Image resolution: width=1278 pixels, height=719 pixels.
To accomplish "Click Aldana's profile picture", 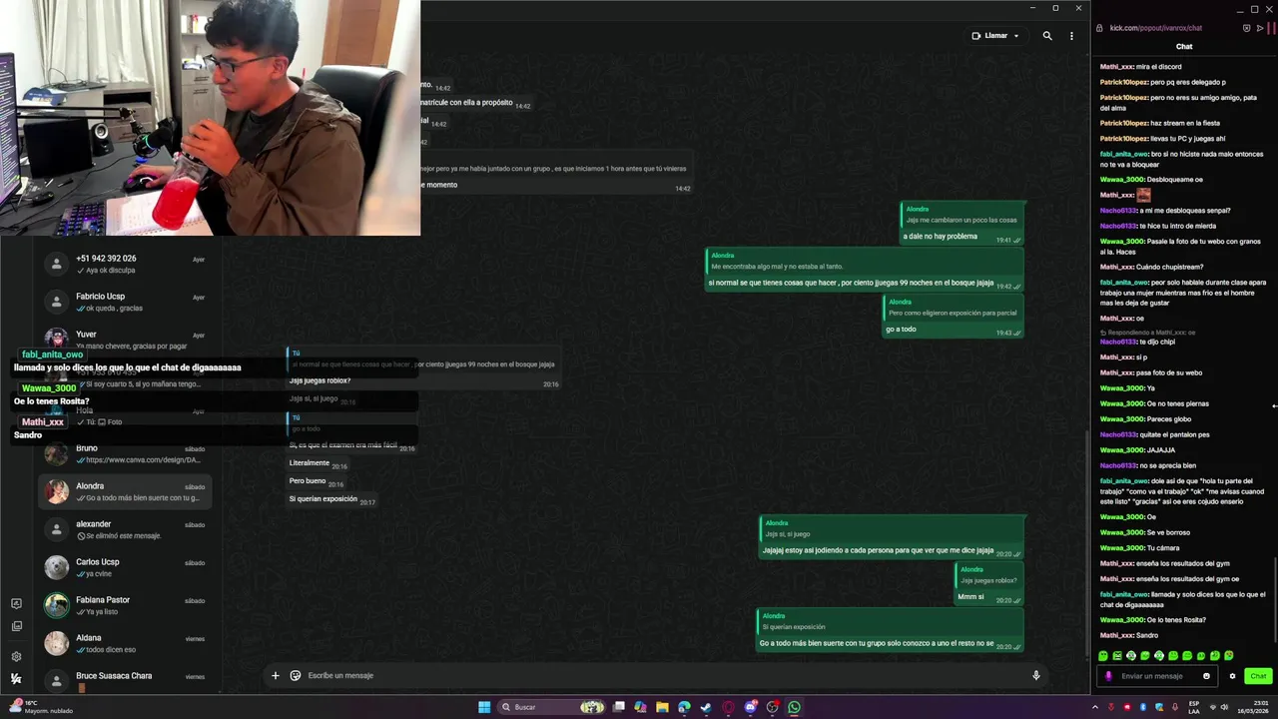I will pos(57,643).
